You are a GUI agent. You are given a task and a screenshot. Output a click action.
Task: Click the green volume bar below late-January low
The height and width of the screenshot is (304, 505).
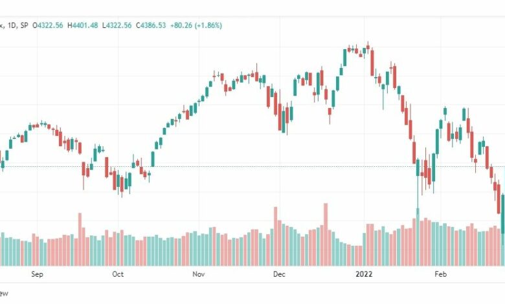(x=418, y=237)
